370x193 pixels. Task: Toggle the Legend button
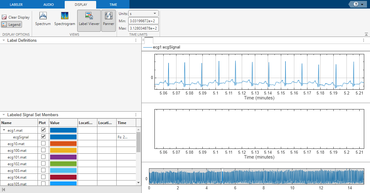(12, 25)
